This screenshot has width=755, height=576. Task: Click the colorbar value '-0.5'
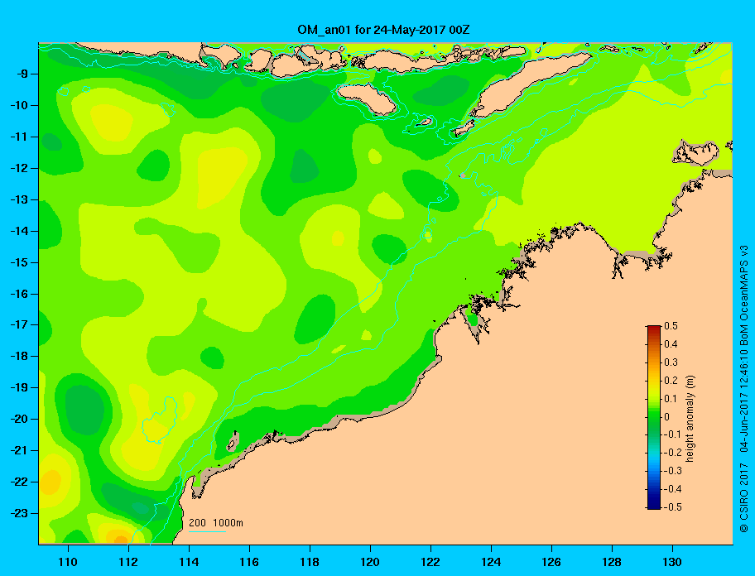click(673, 507)
